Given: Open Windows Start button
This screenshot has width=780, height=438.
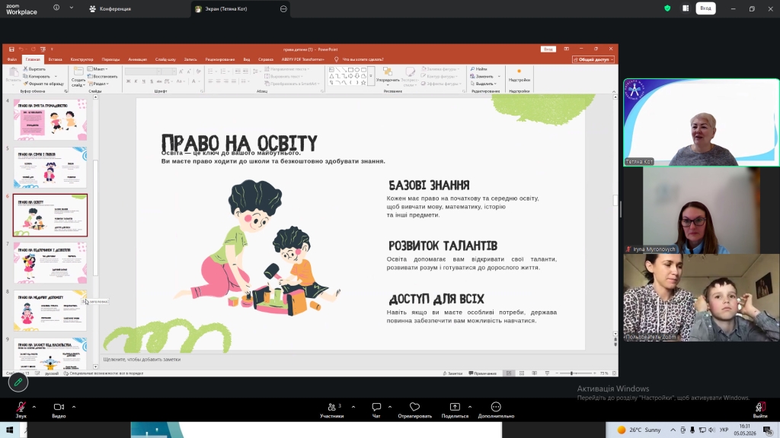Looking at the screenshot, I should point(9,430).
